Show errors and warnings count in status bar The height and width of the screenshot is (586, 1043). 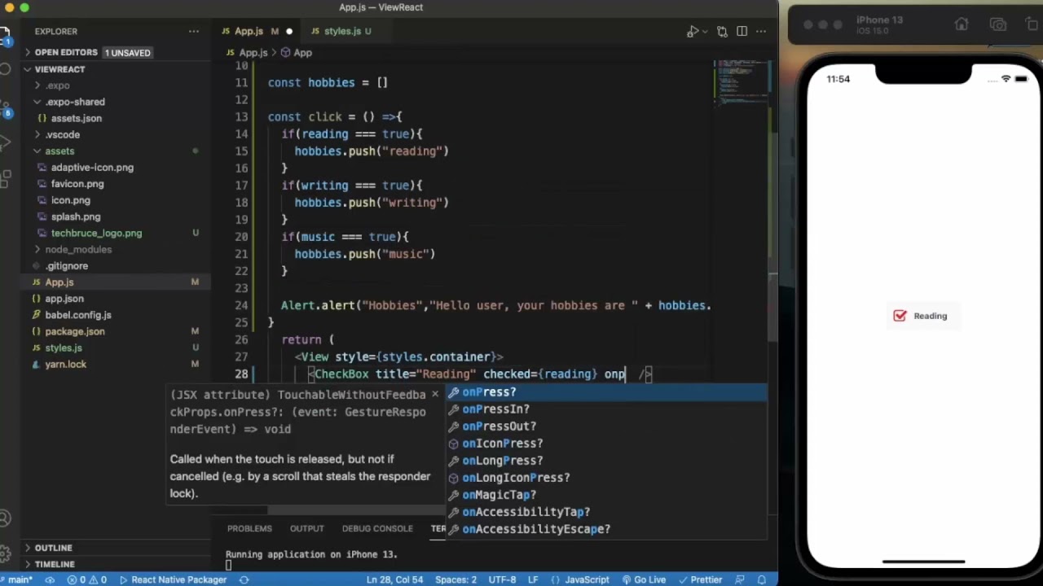point(87,579)
